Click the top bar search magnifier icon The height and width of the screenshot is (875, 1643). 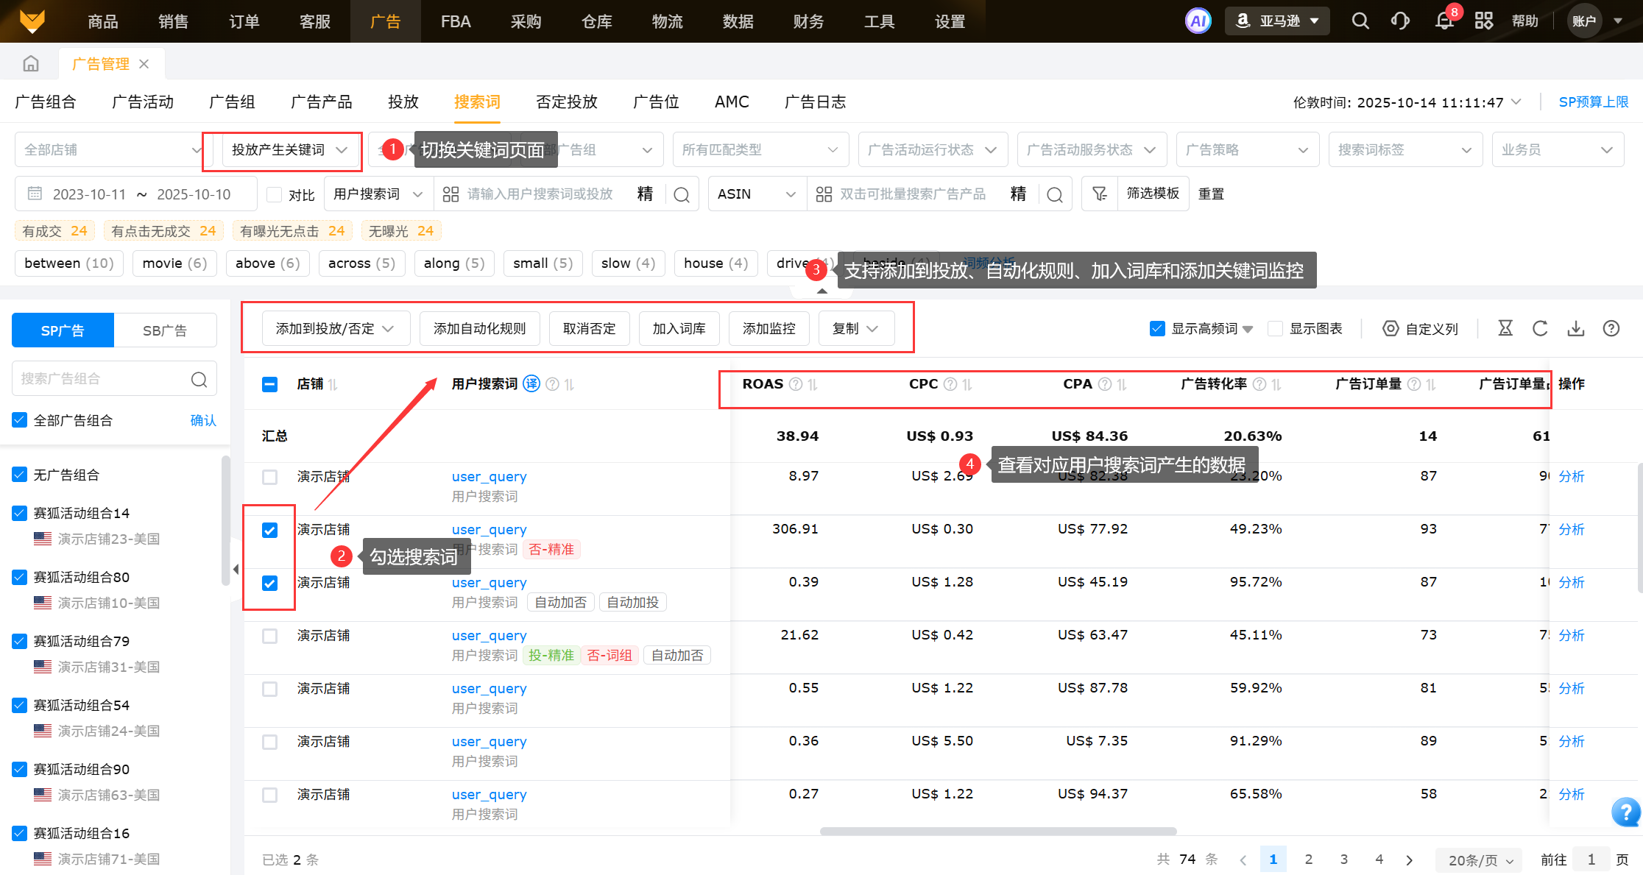(1360, 21)
